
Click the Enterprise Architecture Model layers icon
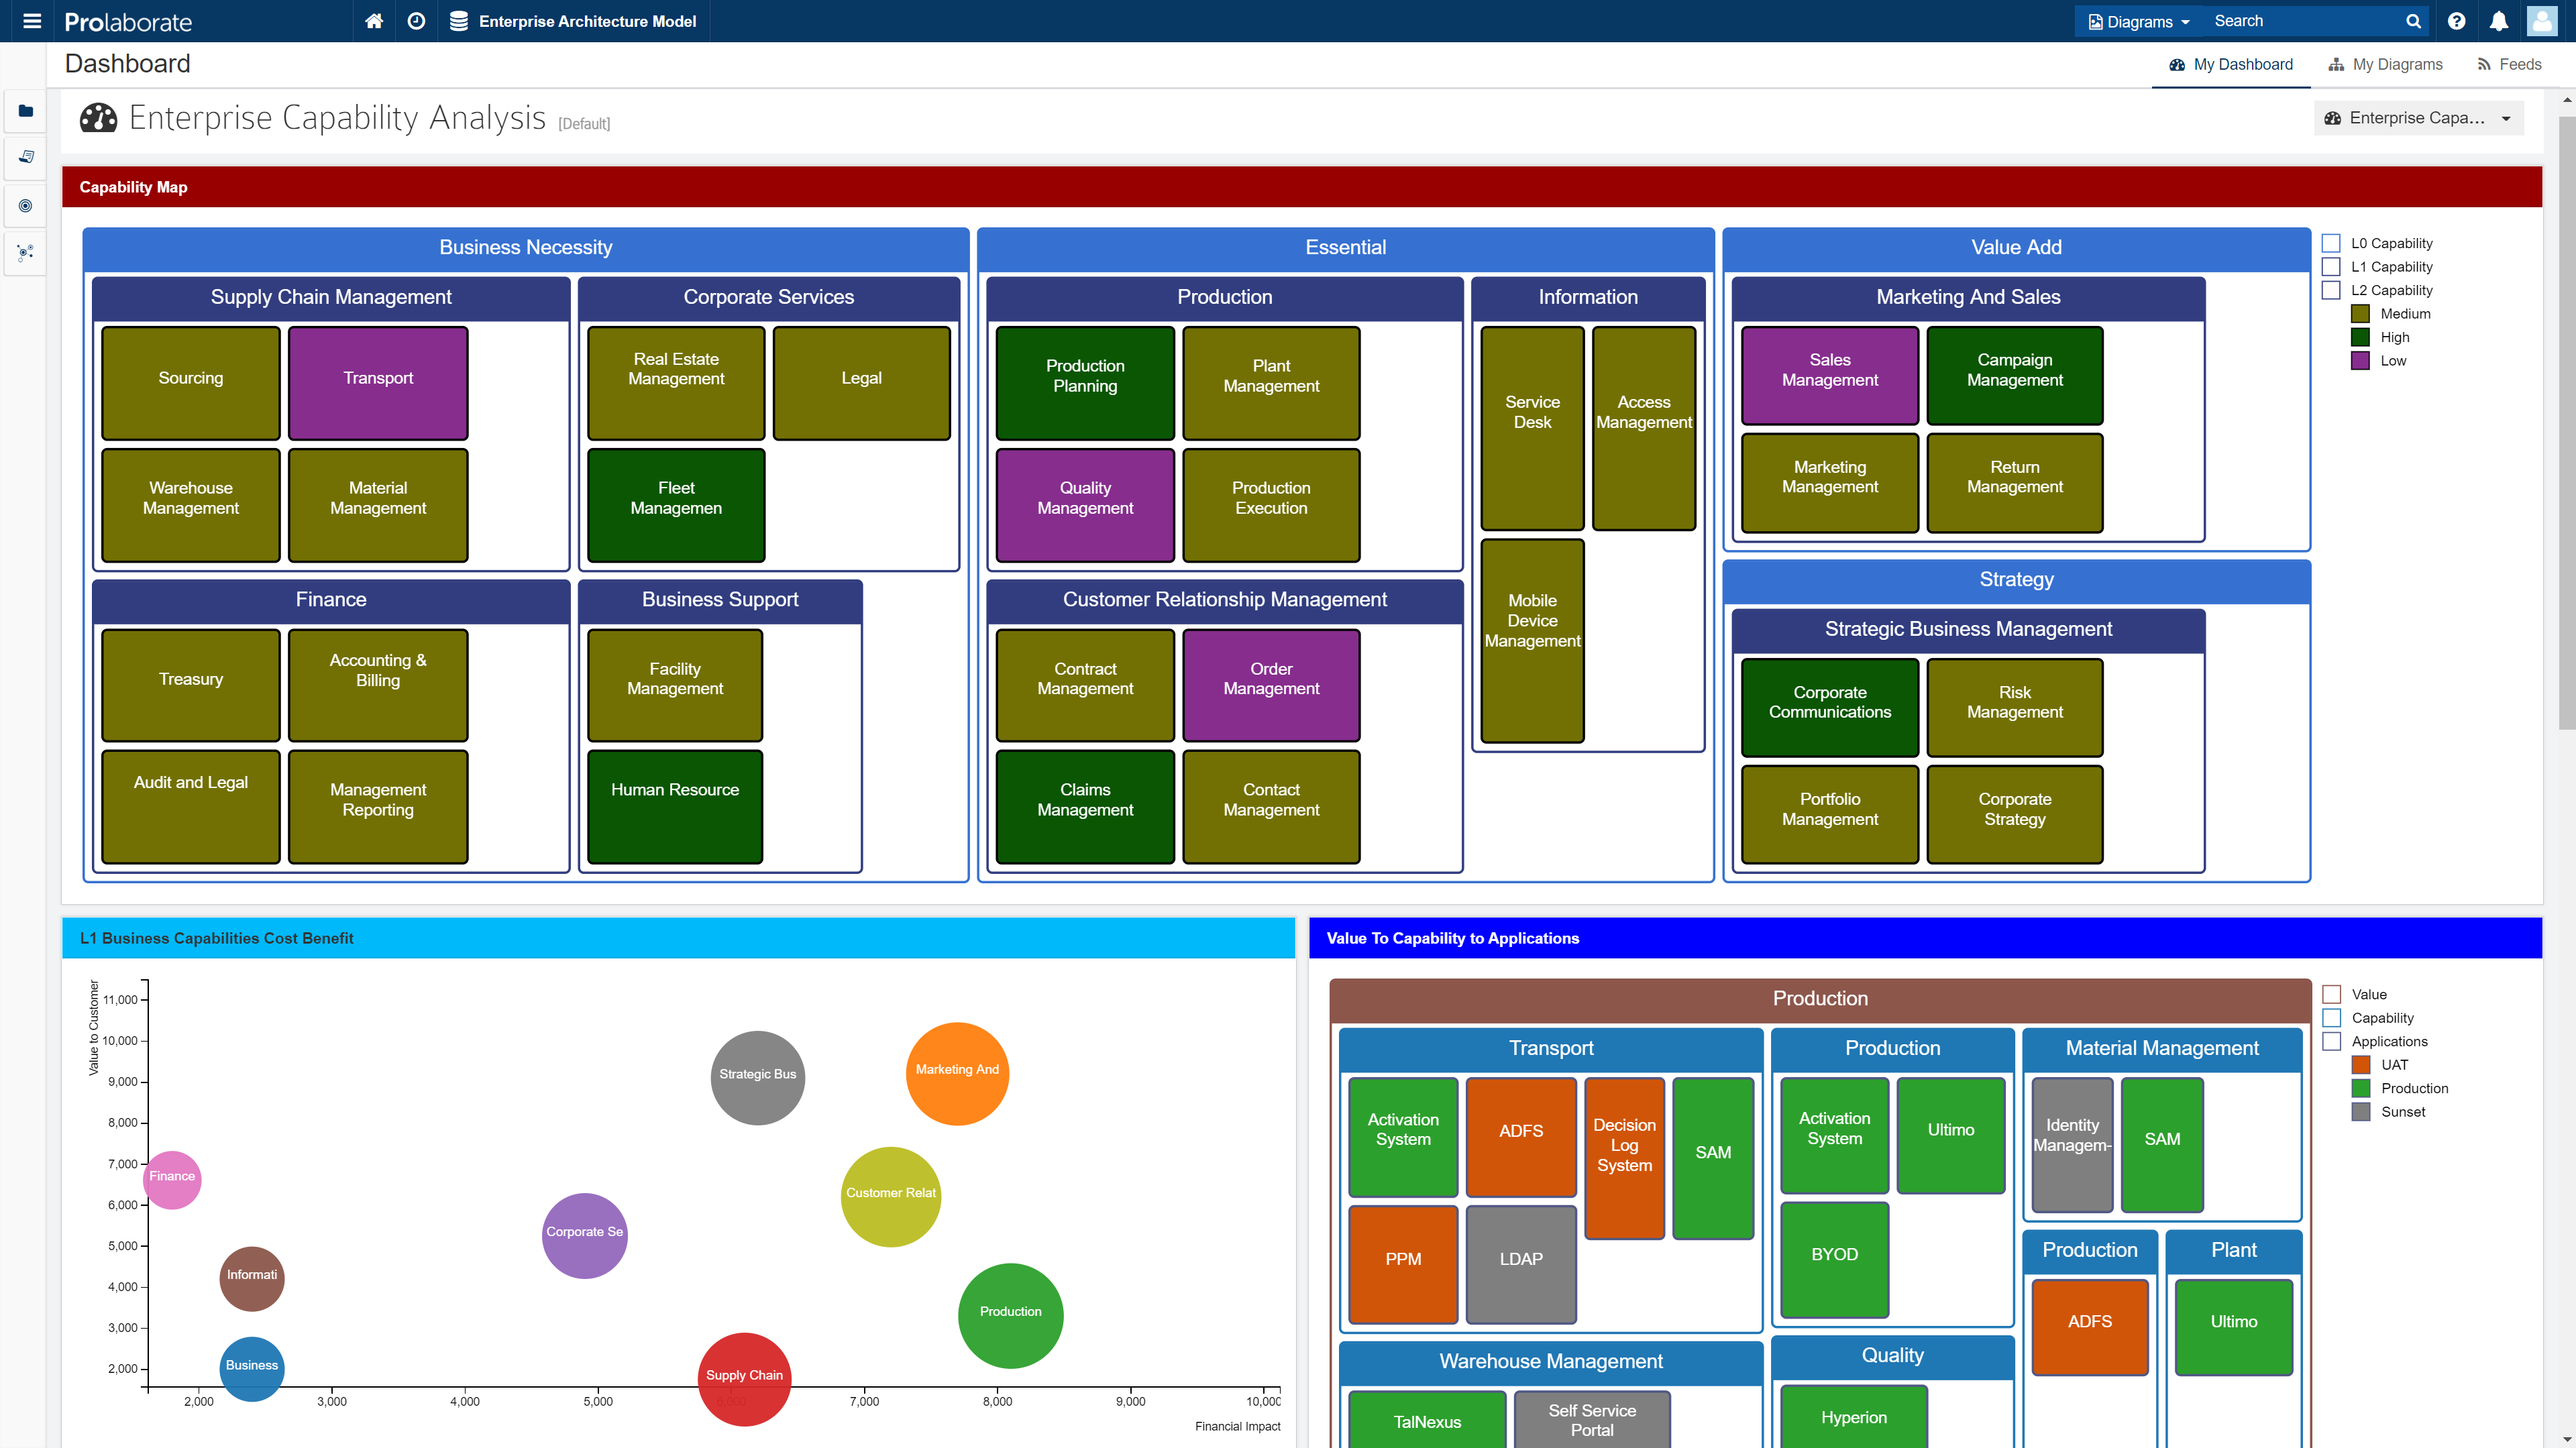coord(457,20)
